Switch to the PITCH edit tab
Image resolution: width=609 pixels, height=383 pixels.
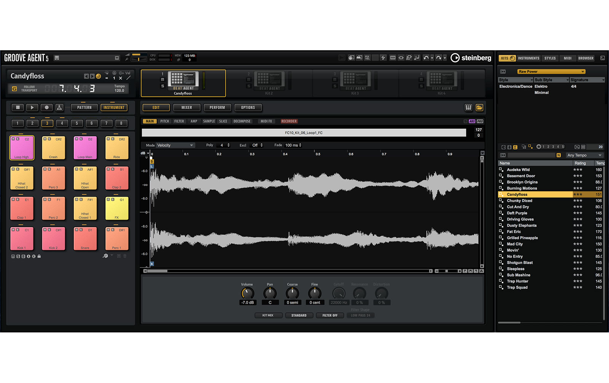coord(164,121)
